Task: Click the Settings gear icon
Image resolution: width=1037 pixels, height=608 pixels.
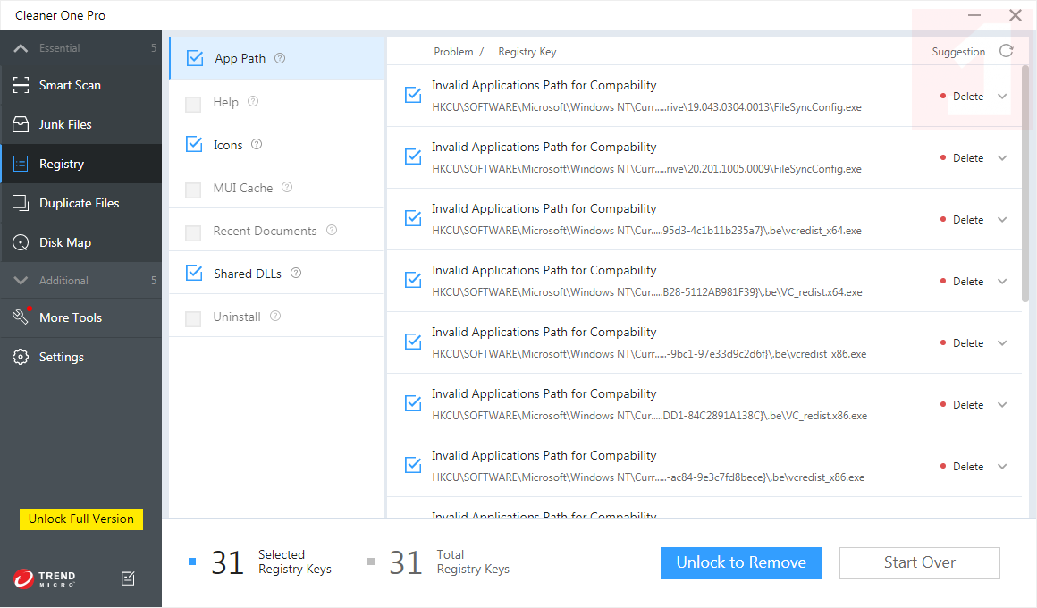Action: [21, 357]
